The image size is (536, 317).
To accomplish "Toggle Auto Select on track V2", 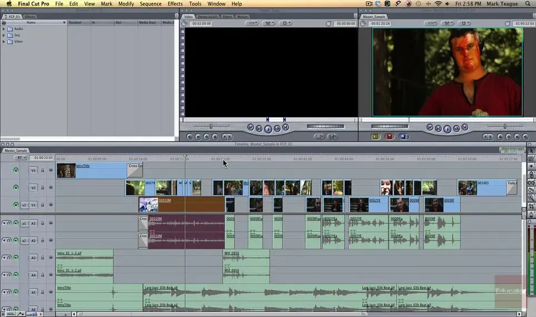I will point(51,187).
